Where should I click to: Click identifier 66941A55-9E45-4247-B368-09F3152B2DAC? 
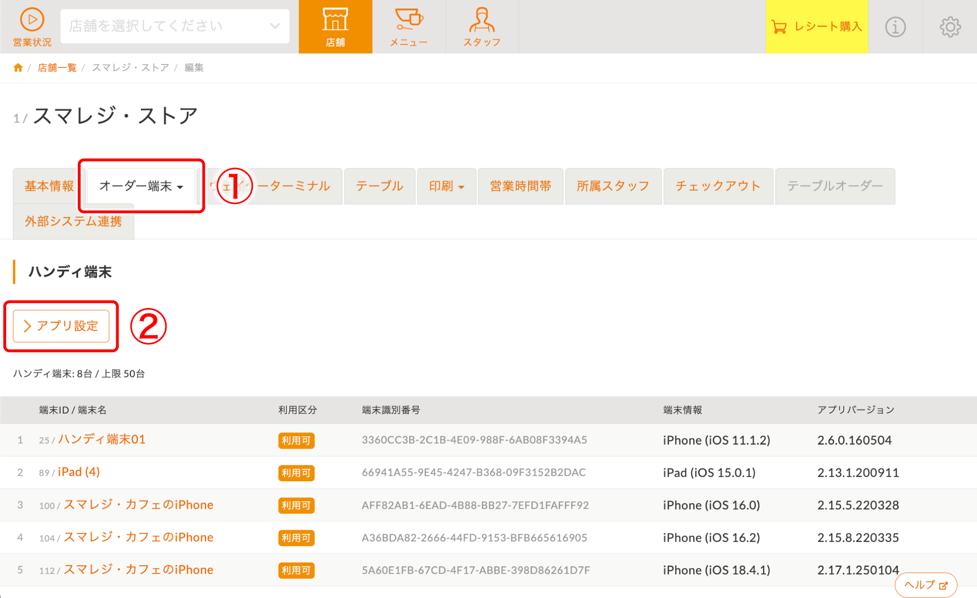474,472
